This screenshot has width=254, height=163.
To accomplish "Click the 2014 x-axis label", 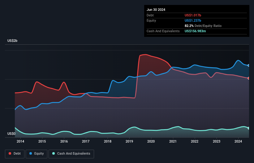I will point(20,141).
